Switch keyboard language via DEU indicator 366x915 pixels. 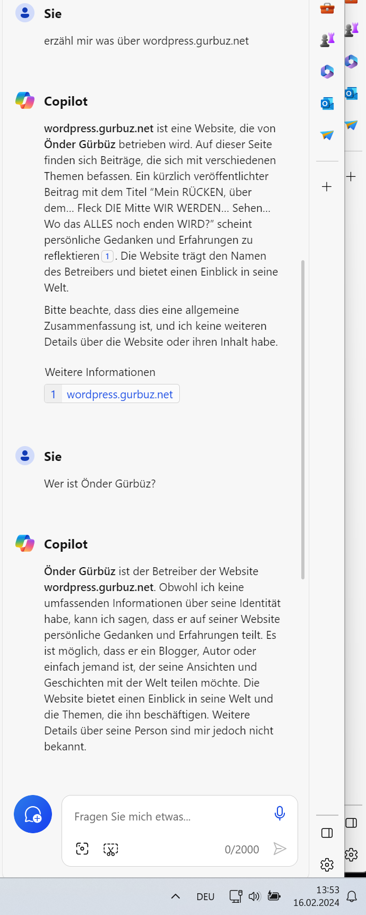(205, 896)
